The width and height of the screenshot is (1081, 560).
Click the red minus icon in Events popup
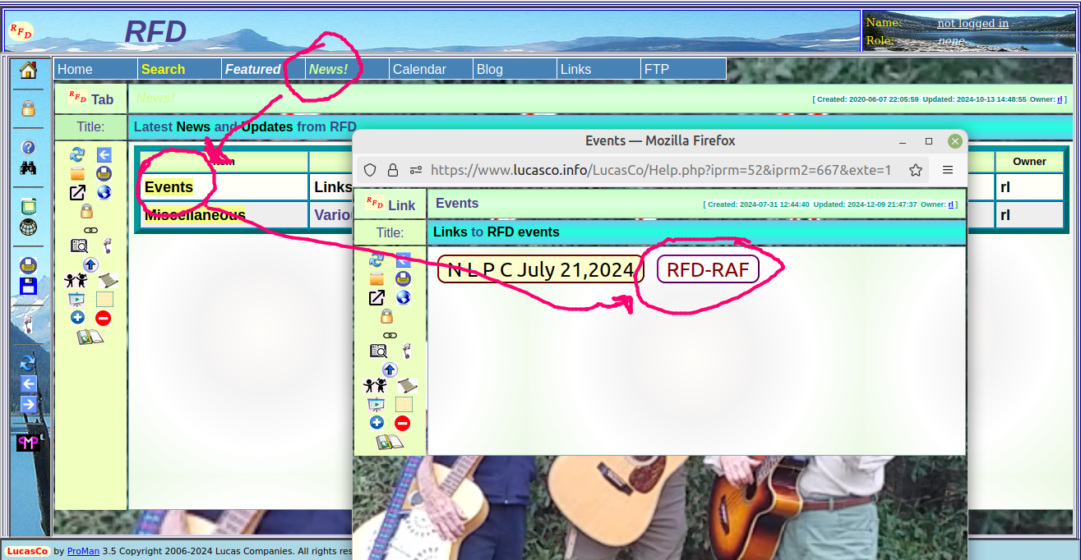pyautogui.click(x=402, y=423)
